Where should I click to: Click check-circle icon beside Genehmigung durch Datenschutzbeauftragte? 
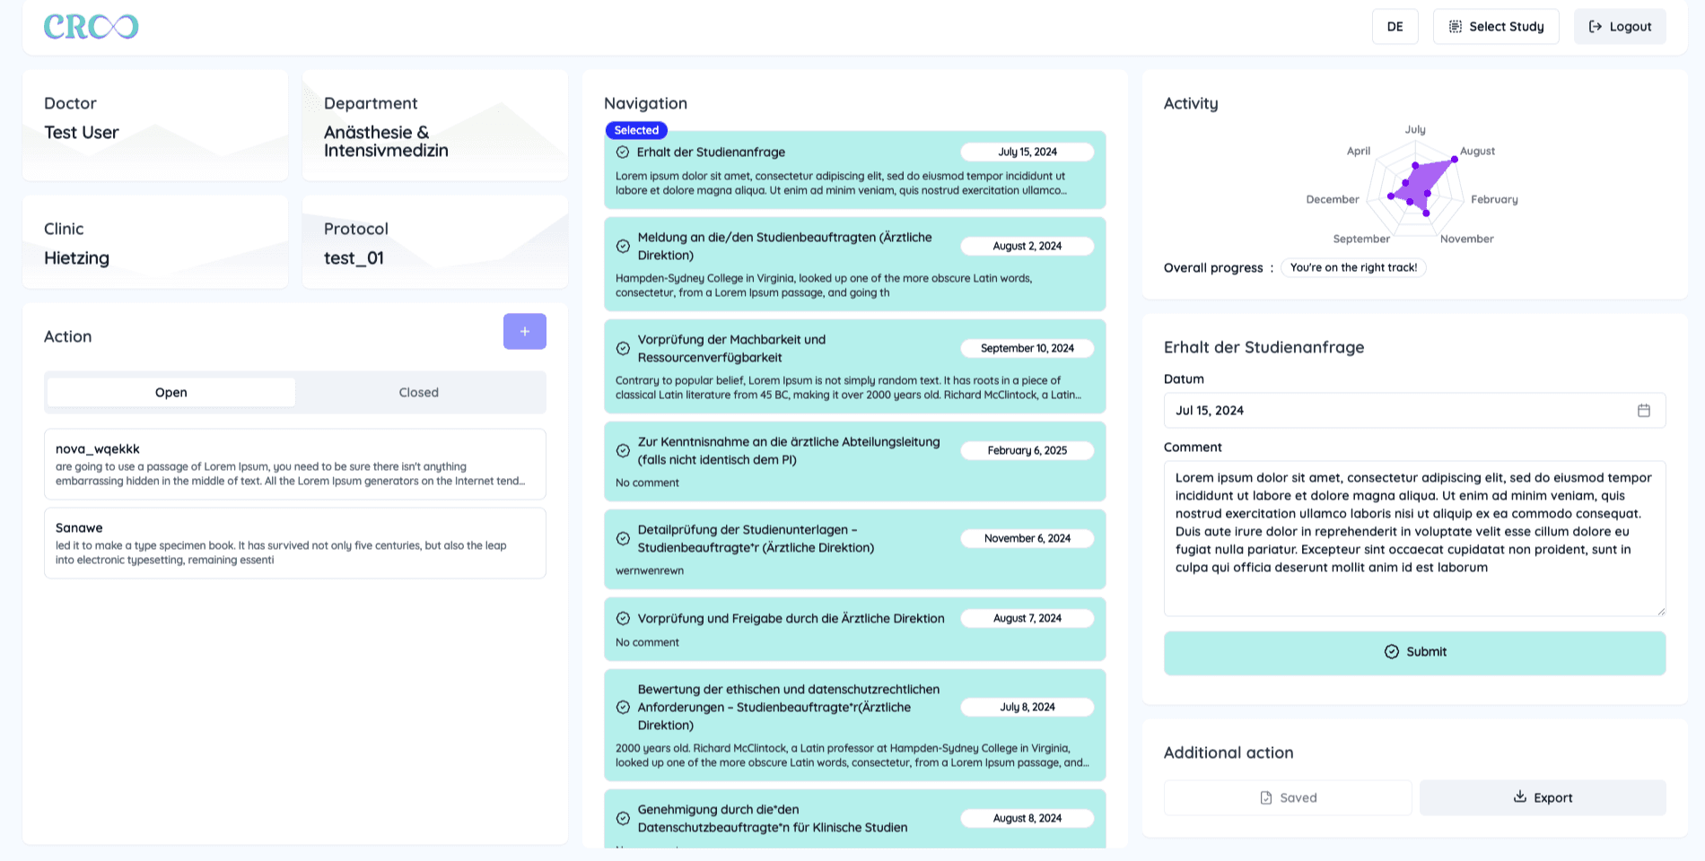(x=623, y=819)
